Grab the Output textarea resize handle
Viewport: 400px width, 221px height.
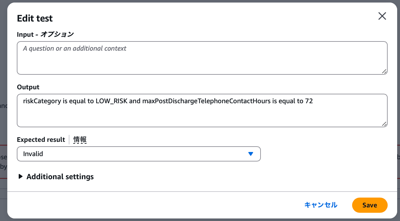pos(384,124)
